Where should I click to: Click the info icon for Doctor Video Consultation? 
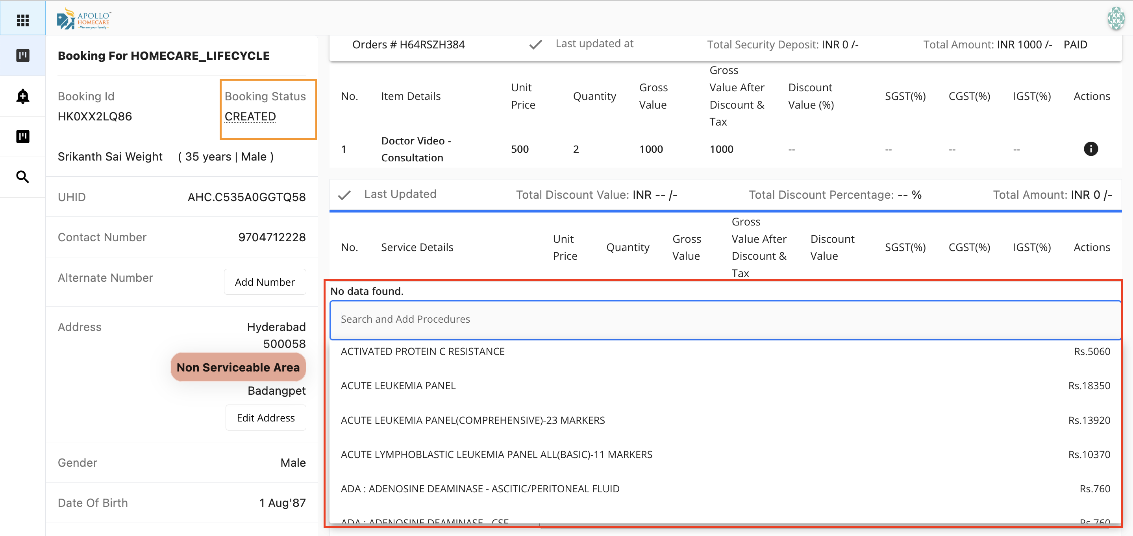click(1090, 149)
